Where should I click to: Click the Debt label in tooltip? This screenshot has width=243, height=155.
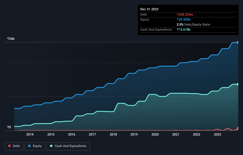(x=144, y=14)
